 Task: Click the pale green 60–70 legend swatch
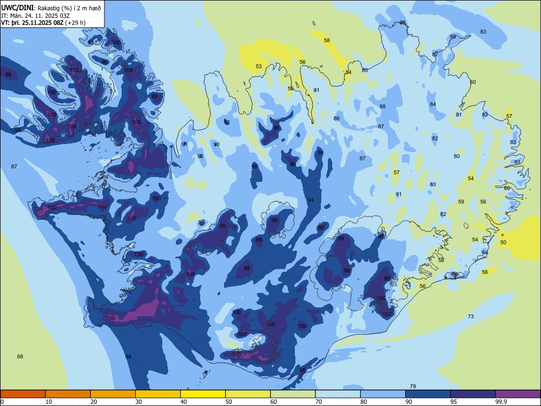pos(293,394)
